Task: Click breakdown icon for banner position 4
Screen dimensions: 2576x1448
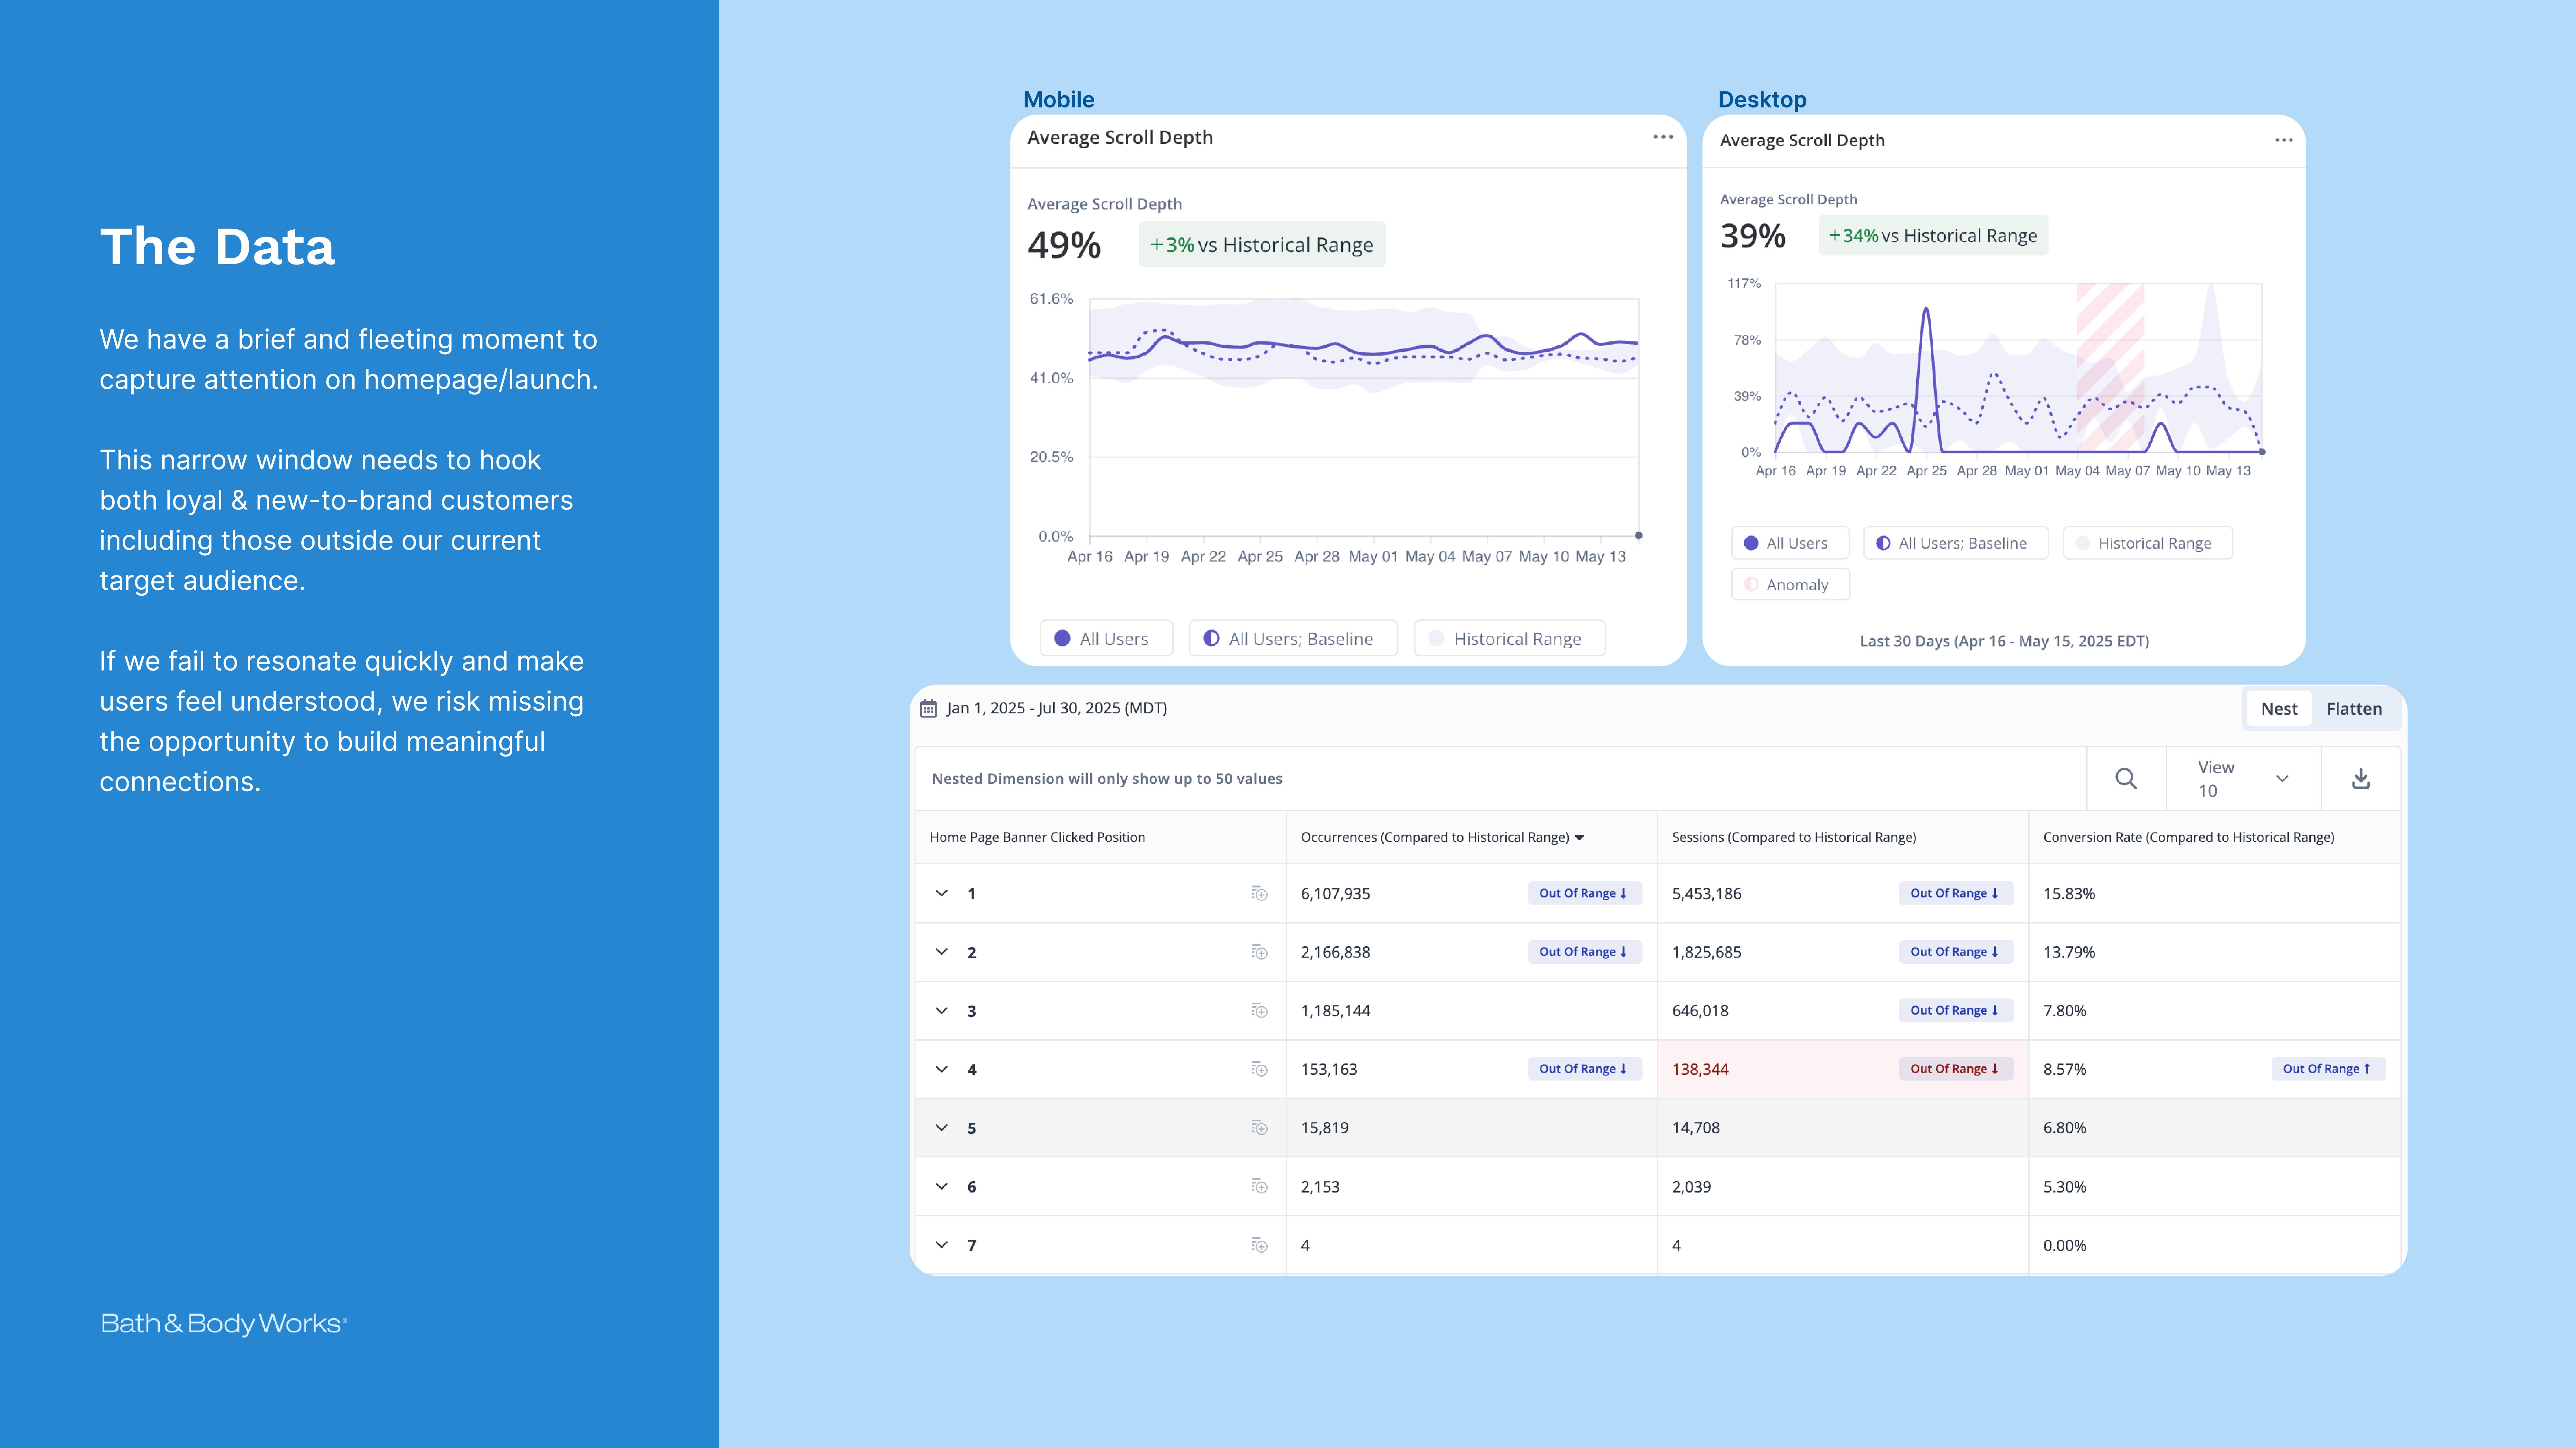Action: tap(1259, 1069)
